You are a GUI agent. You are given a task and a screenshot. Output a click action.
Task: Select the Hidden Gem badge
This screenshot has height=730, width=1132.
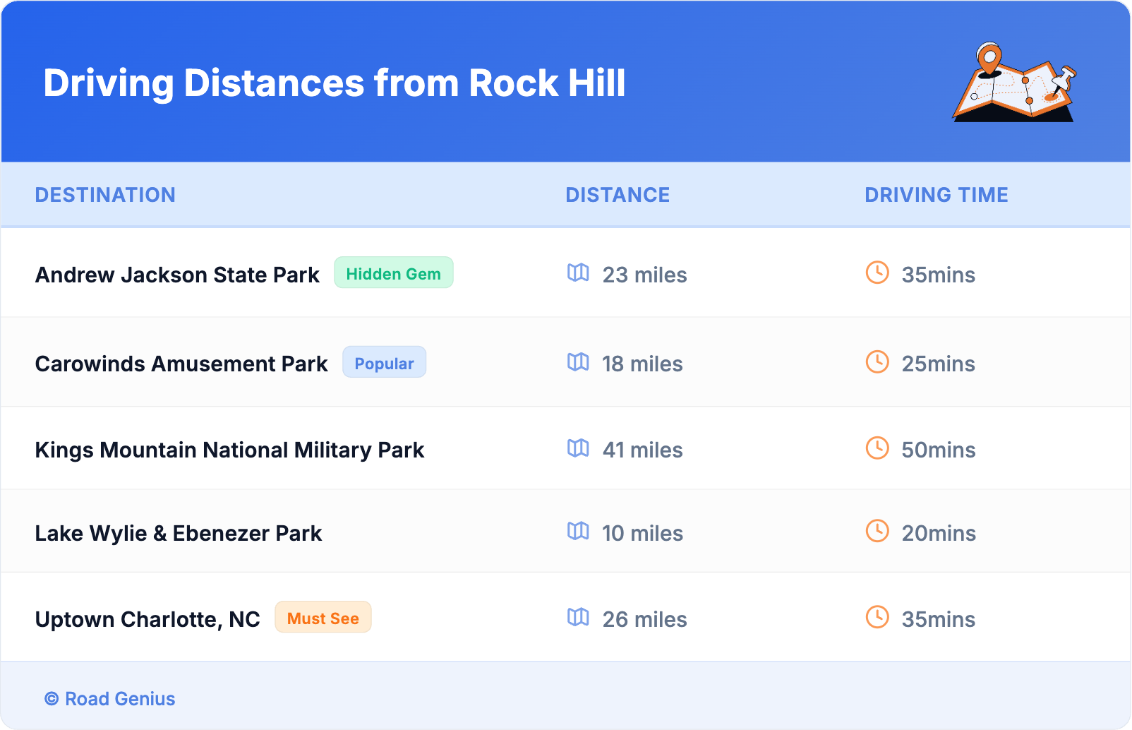pos(393,273)
